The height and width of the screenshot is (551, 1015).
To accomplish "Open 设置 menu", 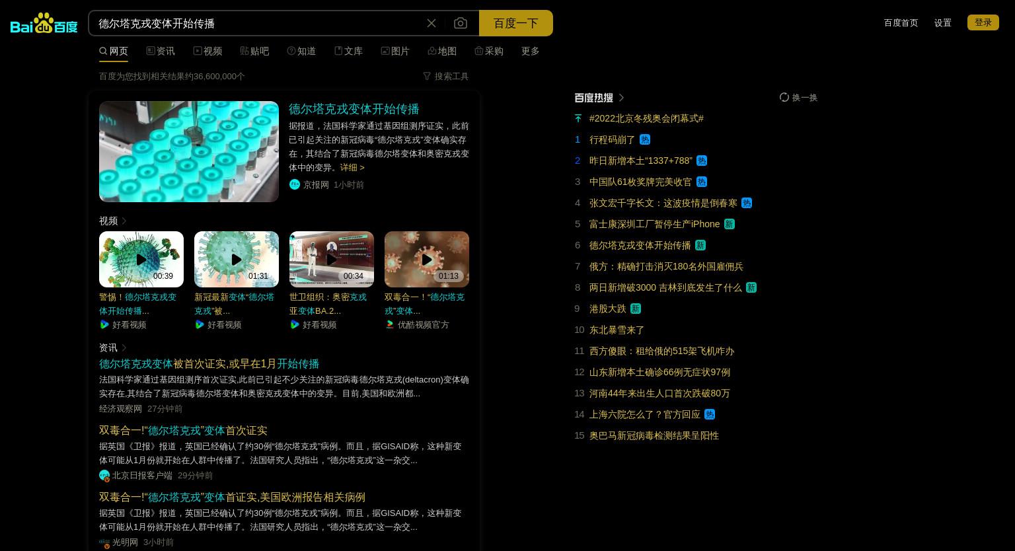I will pyautogui.click(x=943, y=22).
